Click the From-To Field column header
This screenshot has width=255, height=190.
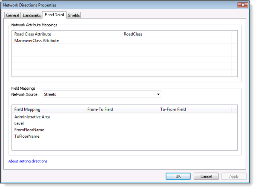[x=122, y=109]
